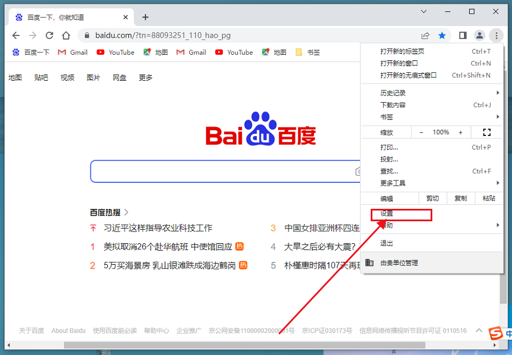Viewport: 512px width, 355px height.
Task: Reload the page with the refresh icon
Action: pyautogui.click(x=49, y=35)
